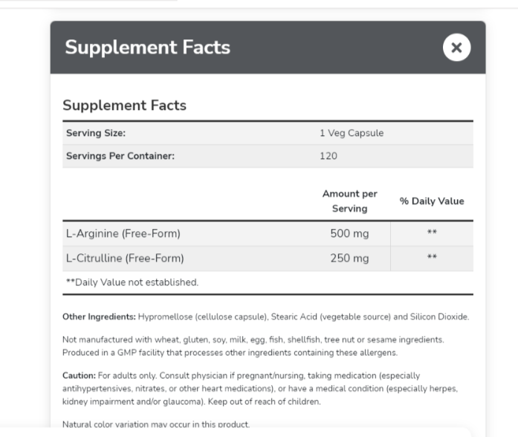Image resolution: width=518 pixels, height=437 pixels.
Task: Select the L-Citrulline (Free-Form) row label
Action: point(125,259)
